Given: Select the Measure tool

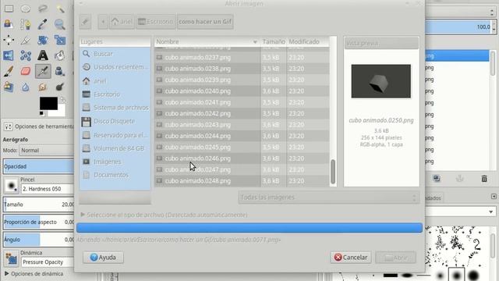Looking at the screenshot, I should [26, 40].
